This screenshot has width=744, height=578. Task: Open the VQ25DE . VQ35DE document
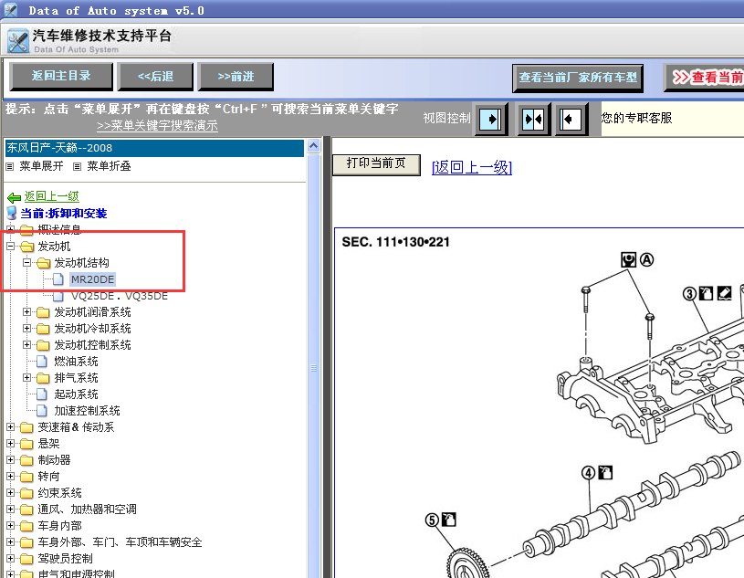(119, 296)
